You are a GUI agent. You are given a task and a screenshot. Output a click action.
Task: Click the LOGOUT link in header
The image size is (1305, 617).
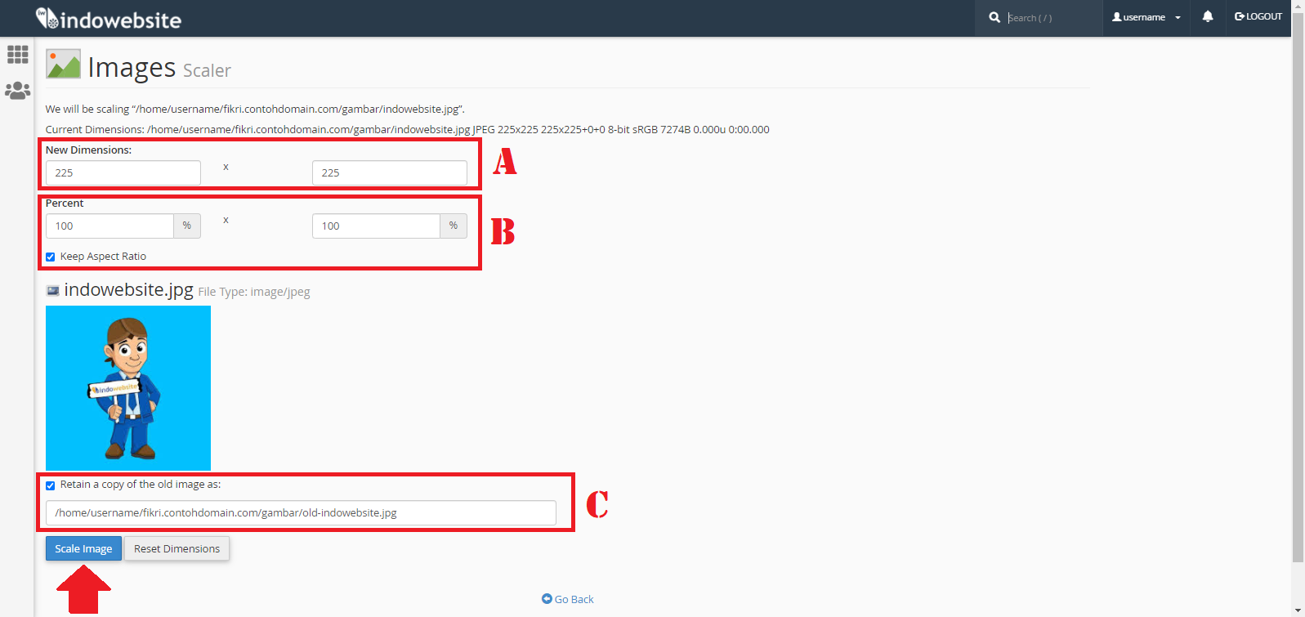pos(1258,16)
